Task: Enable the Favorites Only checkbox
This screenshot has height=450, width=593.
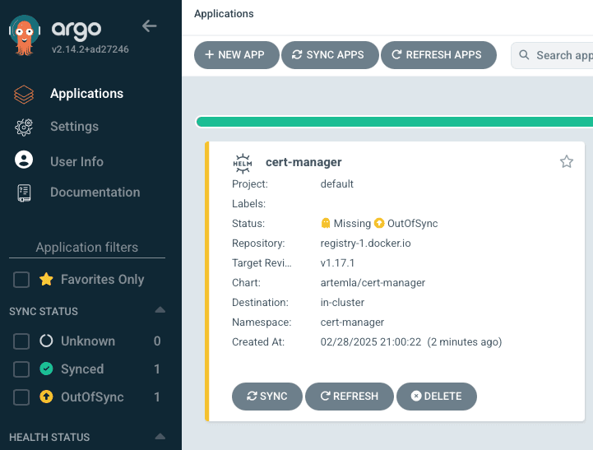Action: [21, 280]
